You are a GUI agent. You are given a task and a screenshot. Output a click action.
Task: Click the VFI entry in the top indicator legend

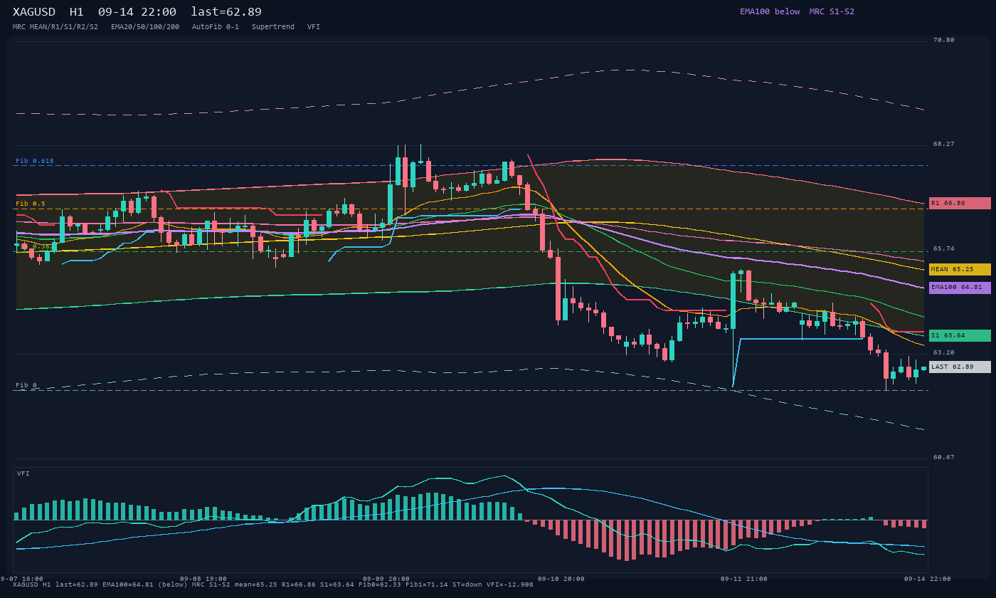[x=314, y=27]
